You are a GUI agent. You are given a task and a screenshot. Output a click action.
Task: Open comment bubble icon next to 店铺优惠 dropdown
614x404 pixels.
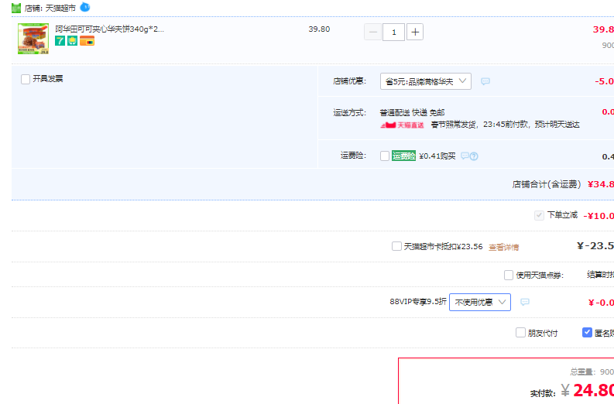(x=485, y=81)
